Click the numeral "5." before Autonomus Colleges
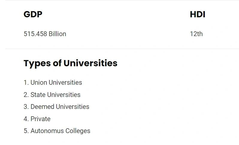The width and height of the screenshot is (239, 145). pos(26,131)
